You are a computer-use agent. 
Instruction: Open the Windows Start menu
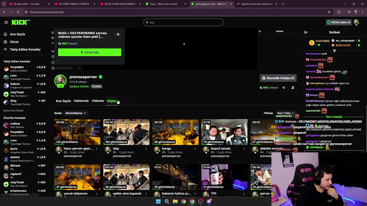(158, 201)
